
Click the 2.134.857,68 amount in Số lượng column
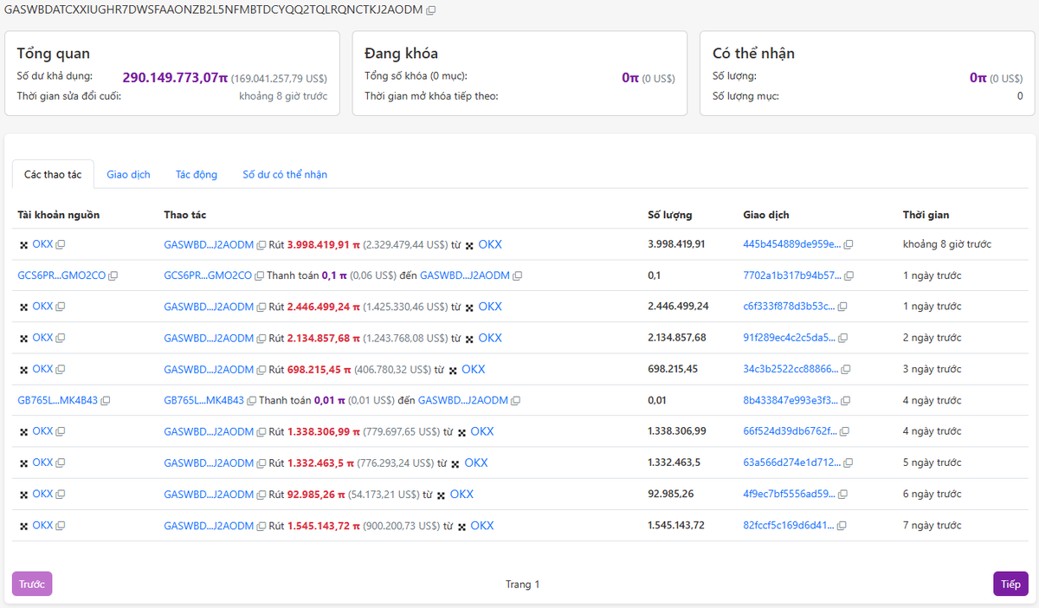677,339
